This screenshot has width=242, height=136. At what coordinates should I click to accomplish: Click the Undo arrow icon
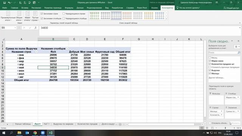click(9, 3)
